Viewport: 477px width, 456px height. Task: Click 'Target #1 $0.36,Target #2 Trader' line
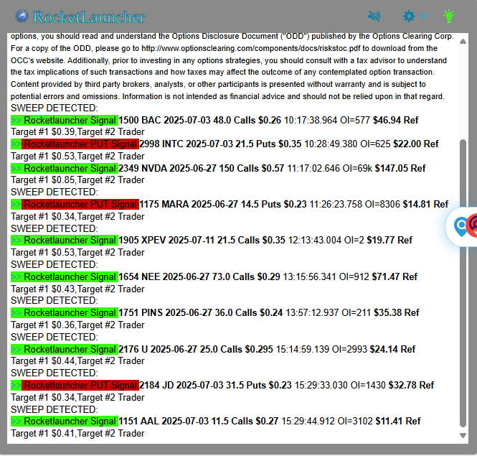77,325
